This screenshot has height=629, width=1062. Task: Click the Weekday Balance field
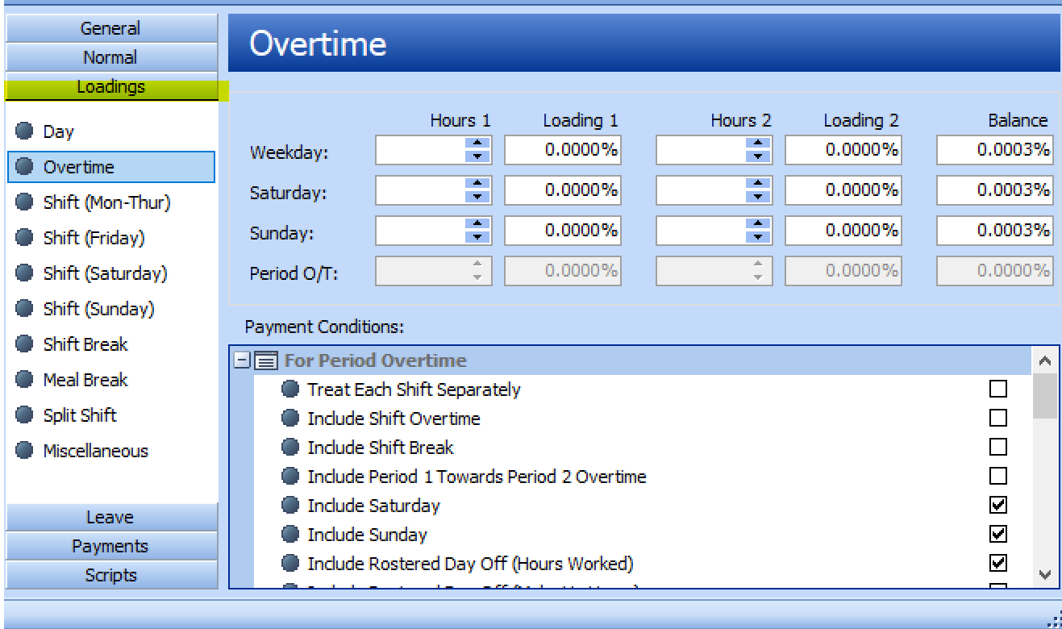(x=995, y=149)
